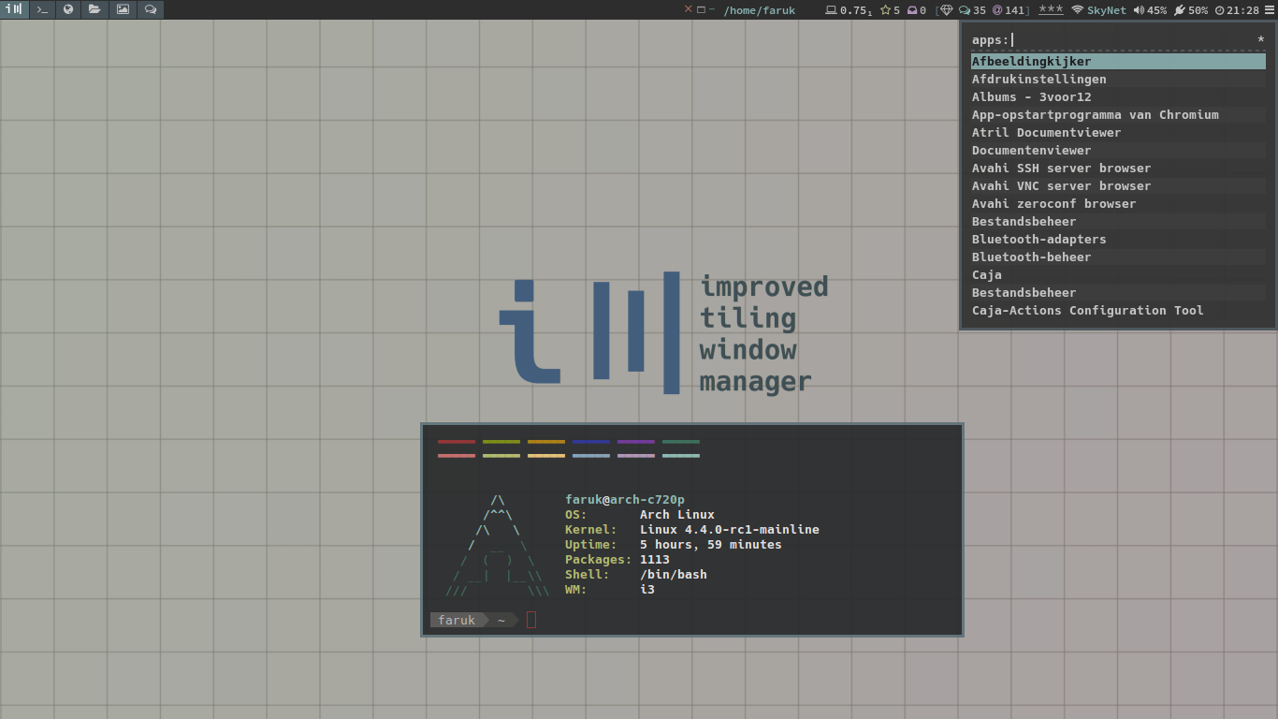The height and width of the screenshot is (719, 1278).
Task: Select App-opstartprogramma van Chromium
Action: point(1118,115)
